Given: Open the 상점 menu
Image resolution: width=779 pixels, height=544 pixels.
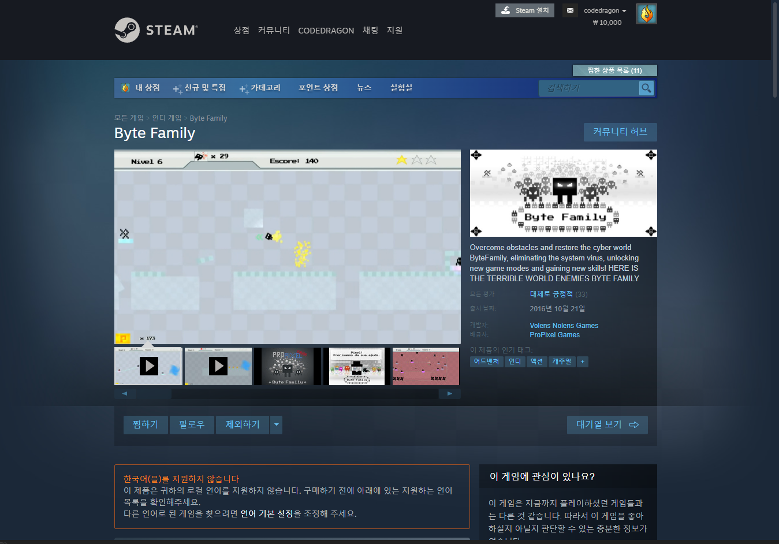Looking at the screenshot, I should tap(241, 30).
